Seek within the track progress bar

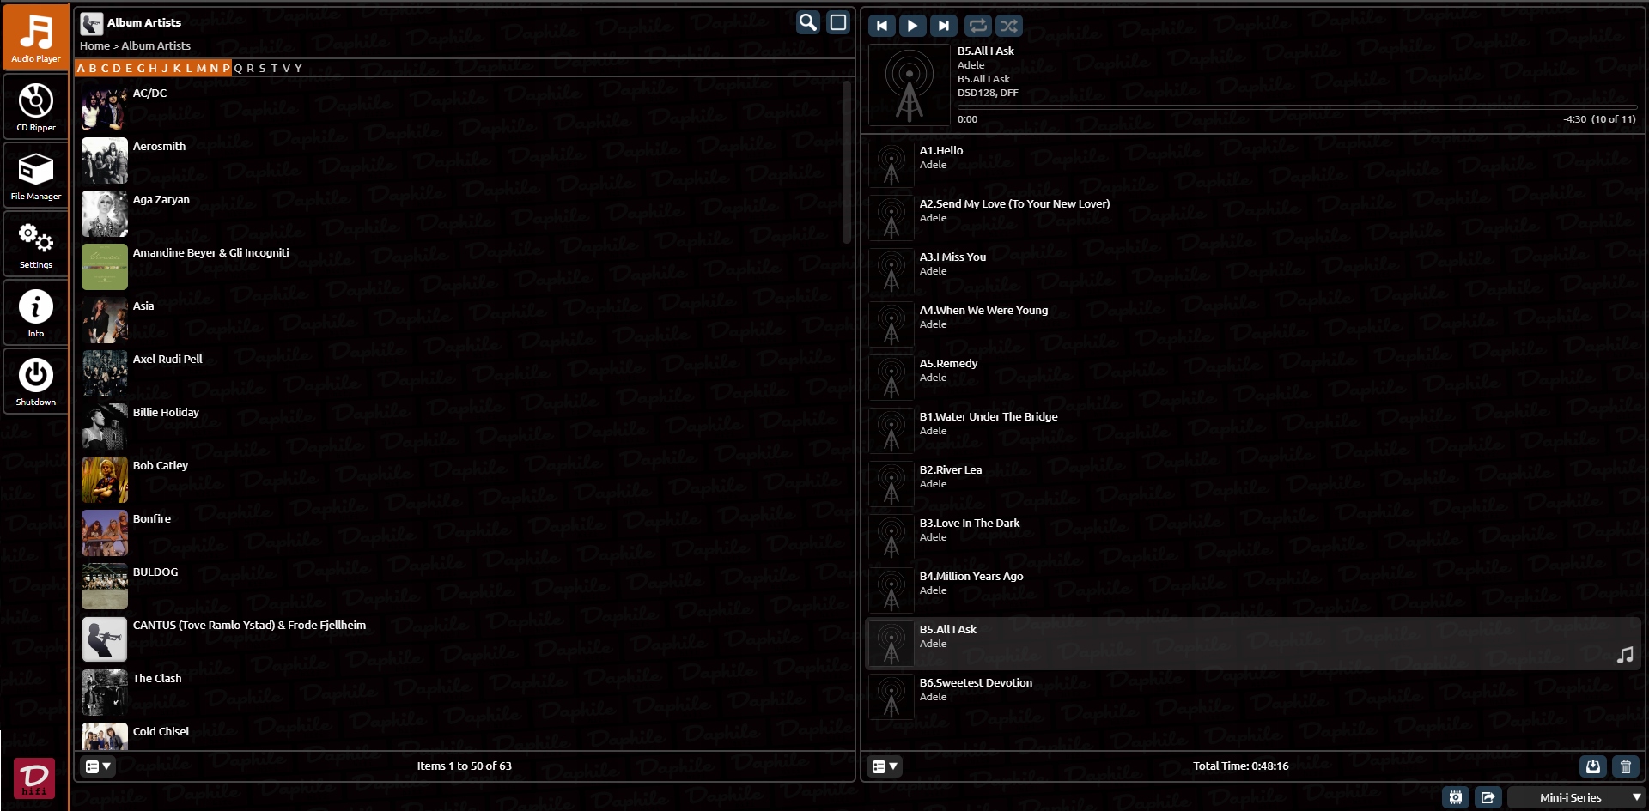(1297, 107)
